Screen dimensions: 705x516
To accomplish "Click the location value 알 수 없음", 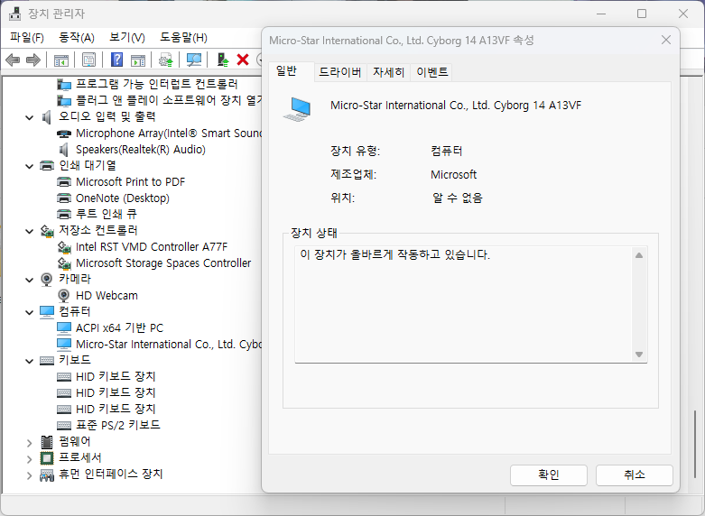I will 457,198.
